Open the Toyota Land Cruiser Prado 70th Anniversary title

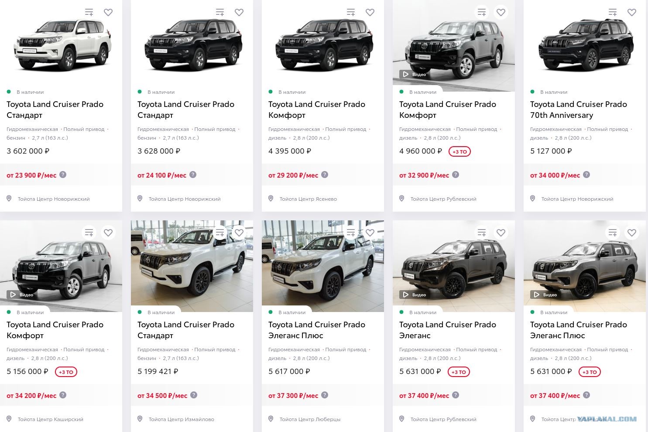pyautogui.click(x=578, y=110)
